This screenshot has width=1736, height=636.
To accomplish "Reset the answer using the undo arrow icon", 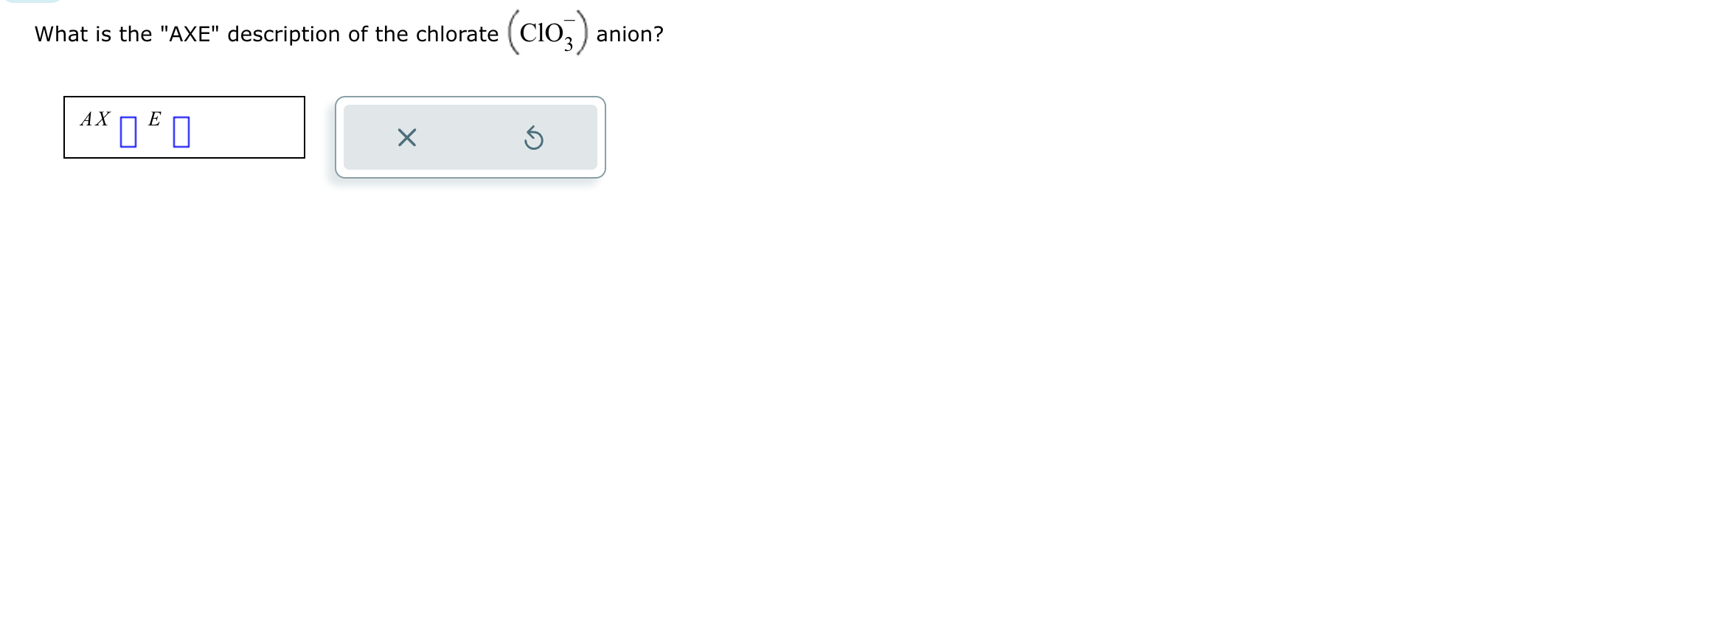I will point(534,137).
